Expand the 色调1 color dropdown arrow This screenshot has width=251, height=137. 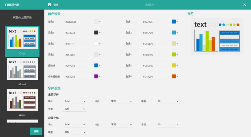pos(178,22)
